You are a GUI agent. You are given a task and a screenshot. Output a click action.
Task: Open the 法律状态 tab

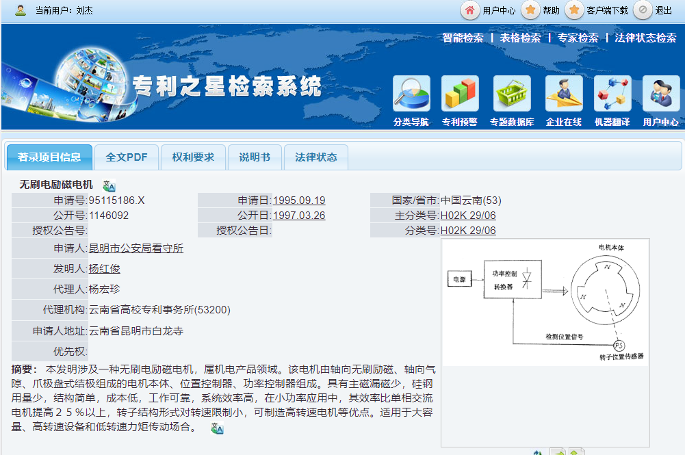click(316, 157)
